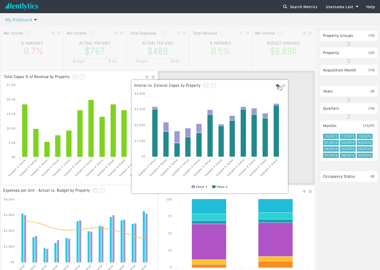Screen dimensions: 380x270
Task: Click info icon on Total Expenses card
Action: [x=164, y=33]
